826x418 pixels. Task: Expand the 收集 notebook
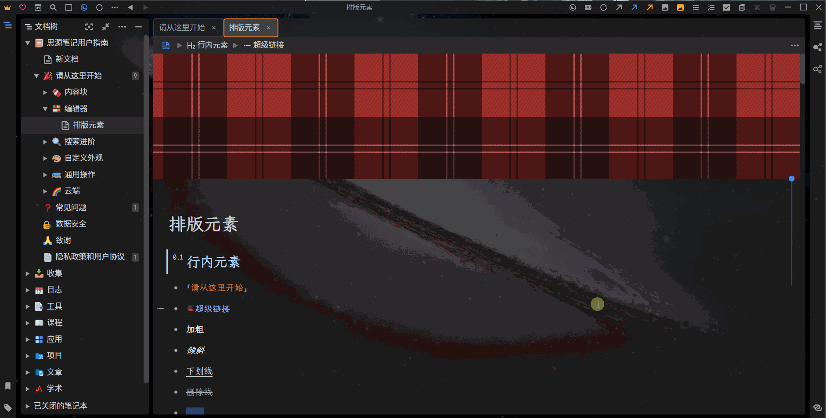point(28,273)
